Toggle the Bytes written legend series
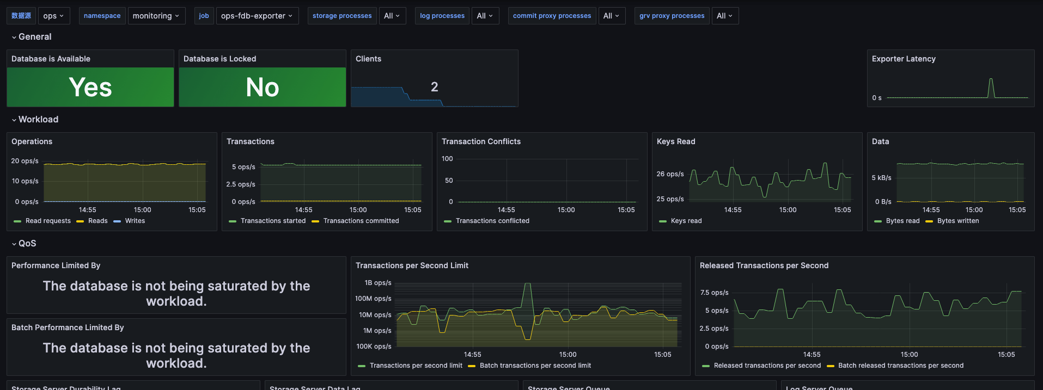 tap(957, 221)
